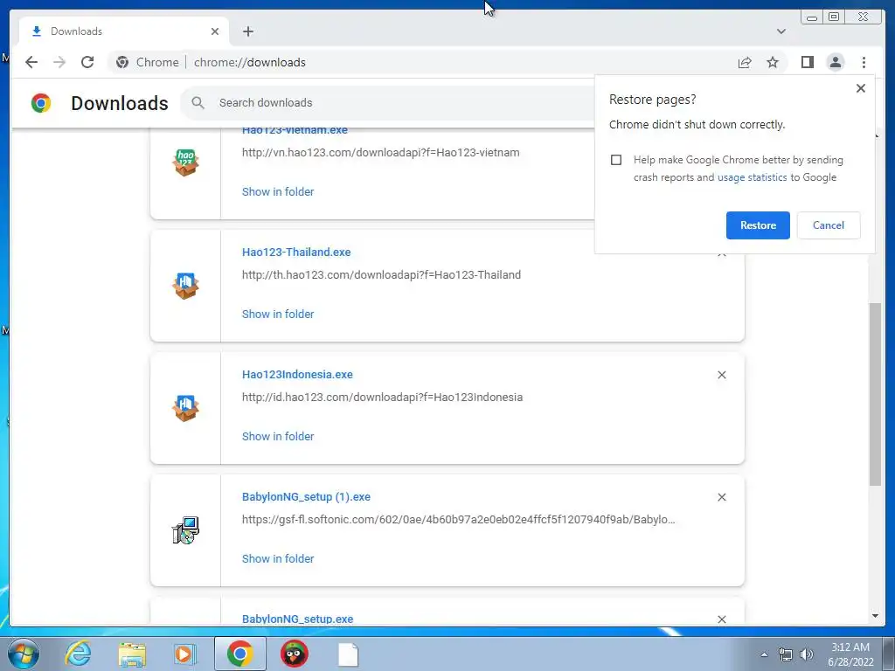
Task: Click the Hao123-Thailand file icon
Action: [185, 286]
